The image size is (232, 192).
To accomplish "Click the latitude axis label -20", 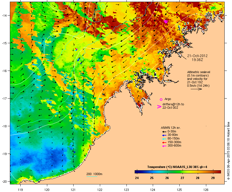I will pos(4,181).
